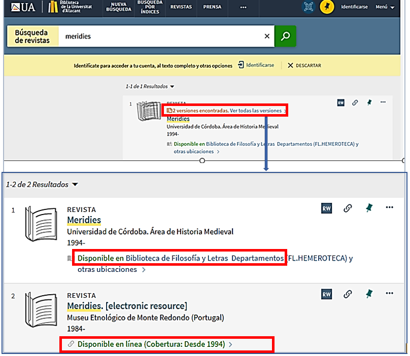Select NUEVA BÚSQUEDA in the navigation bar
Screen dimensions: 410x356
pyautogui.click(x=119, y=7)
